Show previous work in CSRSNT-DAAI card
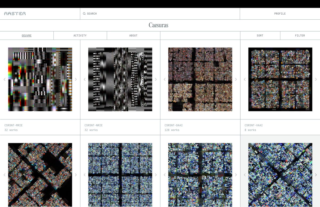 click(x=165, y=79)
